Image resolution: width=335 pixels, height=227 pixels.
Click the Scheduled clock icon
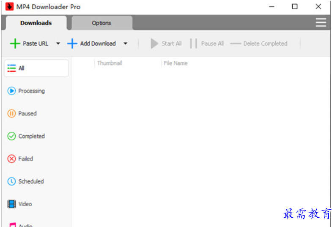tap(11, 181)
